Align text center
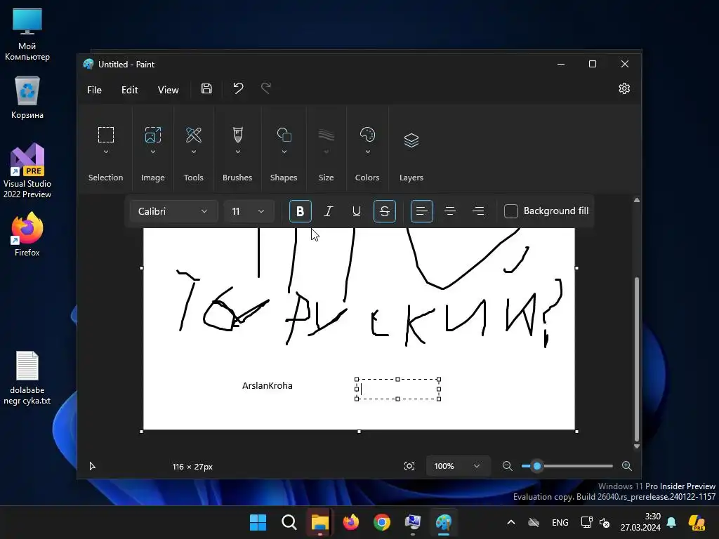This screenshot has width=719, height=539. point(450,211)
